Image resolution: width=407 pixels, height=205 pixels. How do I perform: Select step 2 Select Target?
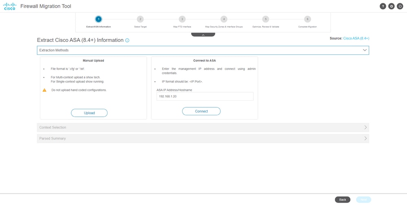click(140, 19)
